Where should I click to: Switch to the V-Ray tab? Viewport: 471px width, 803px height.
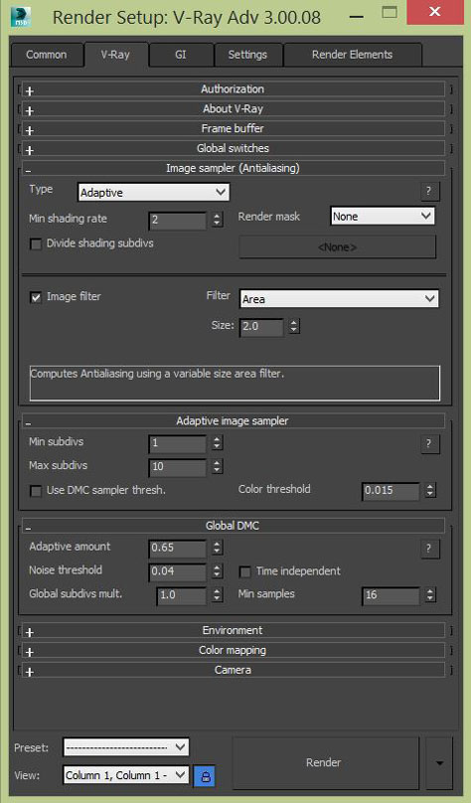pos(115,55)
